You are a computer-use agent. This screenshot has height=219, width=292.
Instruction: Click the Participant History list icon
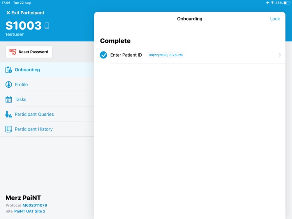pos(9,129)
